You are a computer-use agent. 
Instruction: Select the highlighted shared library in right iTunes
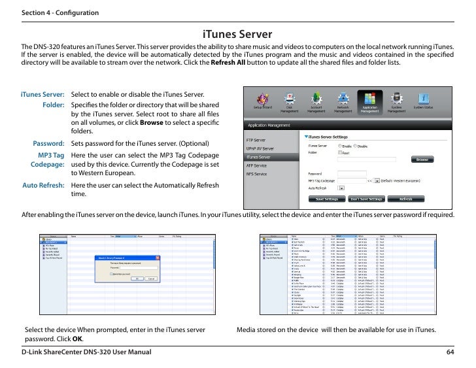274,243
